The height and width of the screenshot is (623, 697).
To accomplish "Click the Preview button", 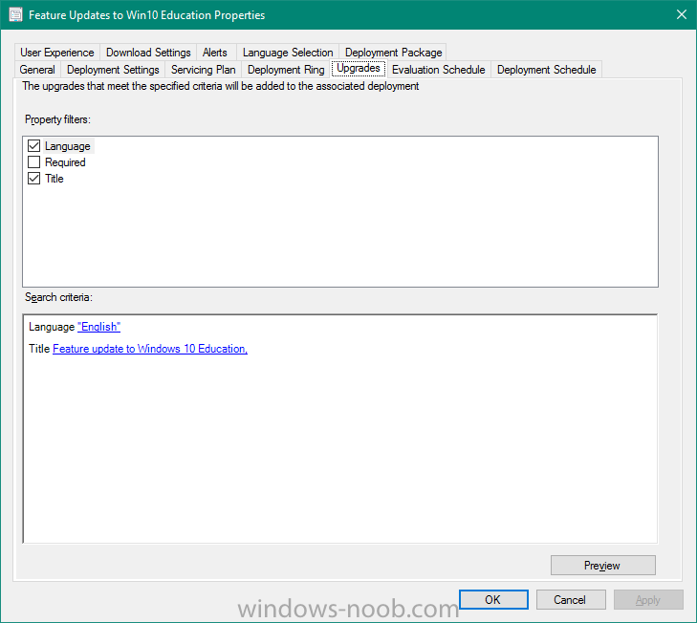I will (x=602, y=566).
